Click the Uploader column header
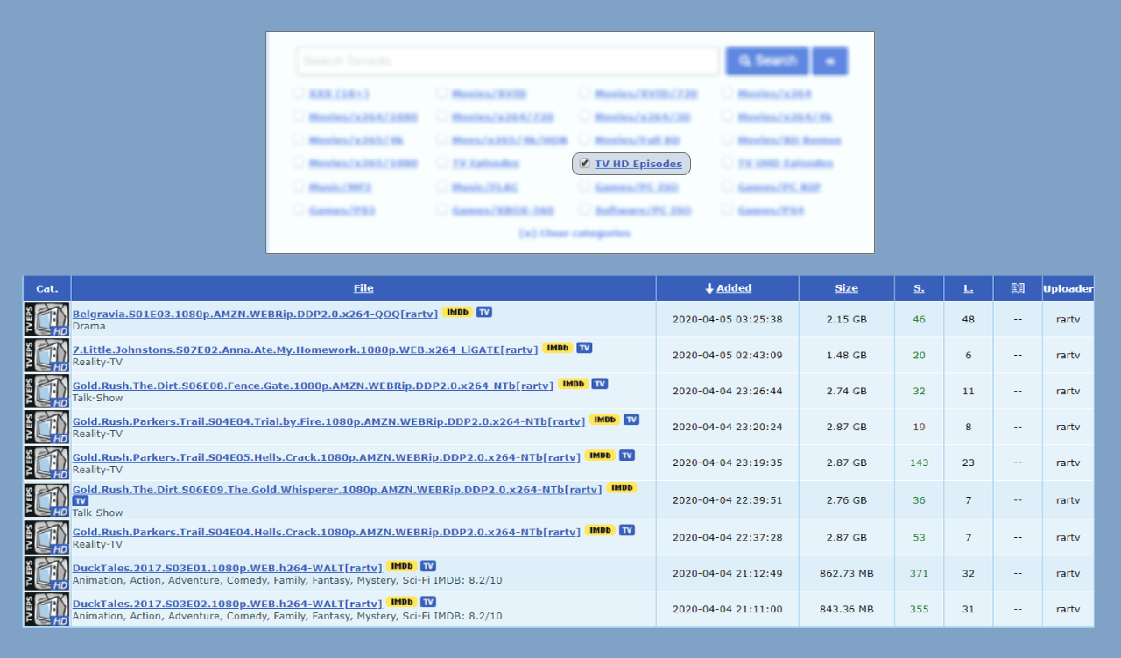Screen dimensions: 1121x658 1068,288
